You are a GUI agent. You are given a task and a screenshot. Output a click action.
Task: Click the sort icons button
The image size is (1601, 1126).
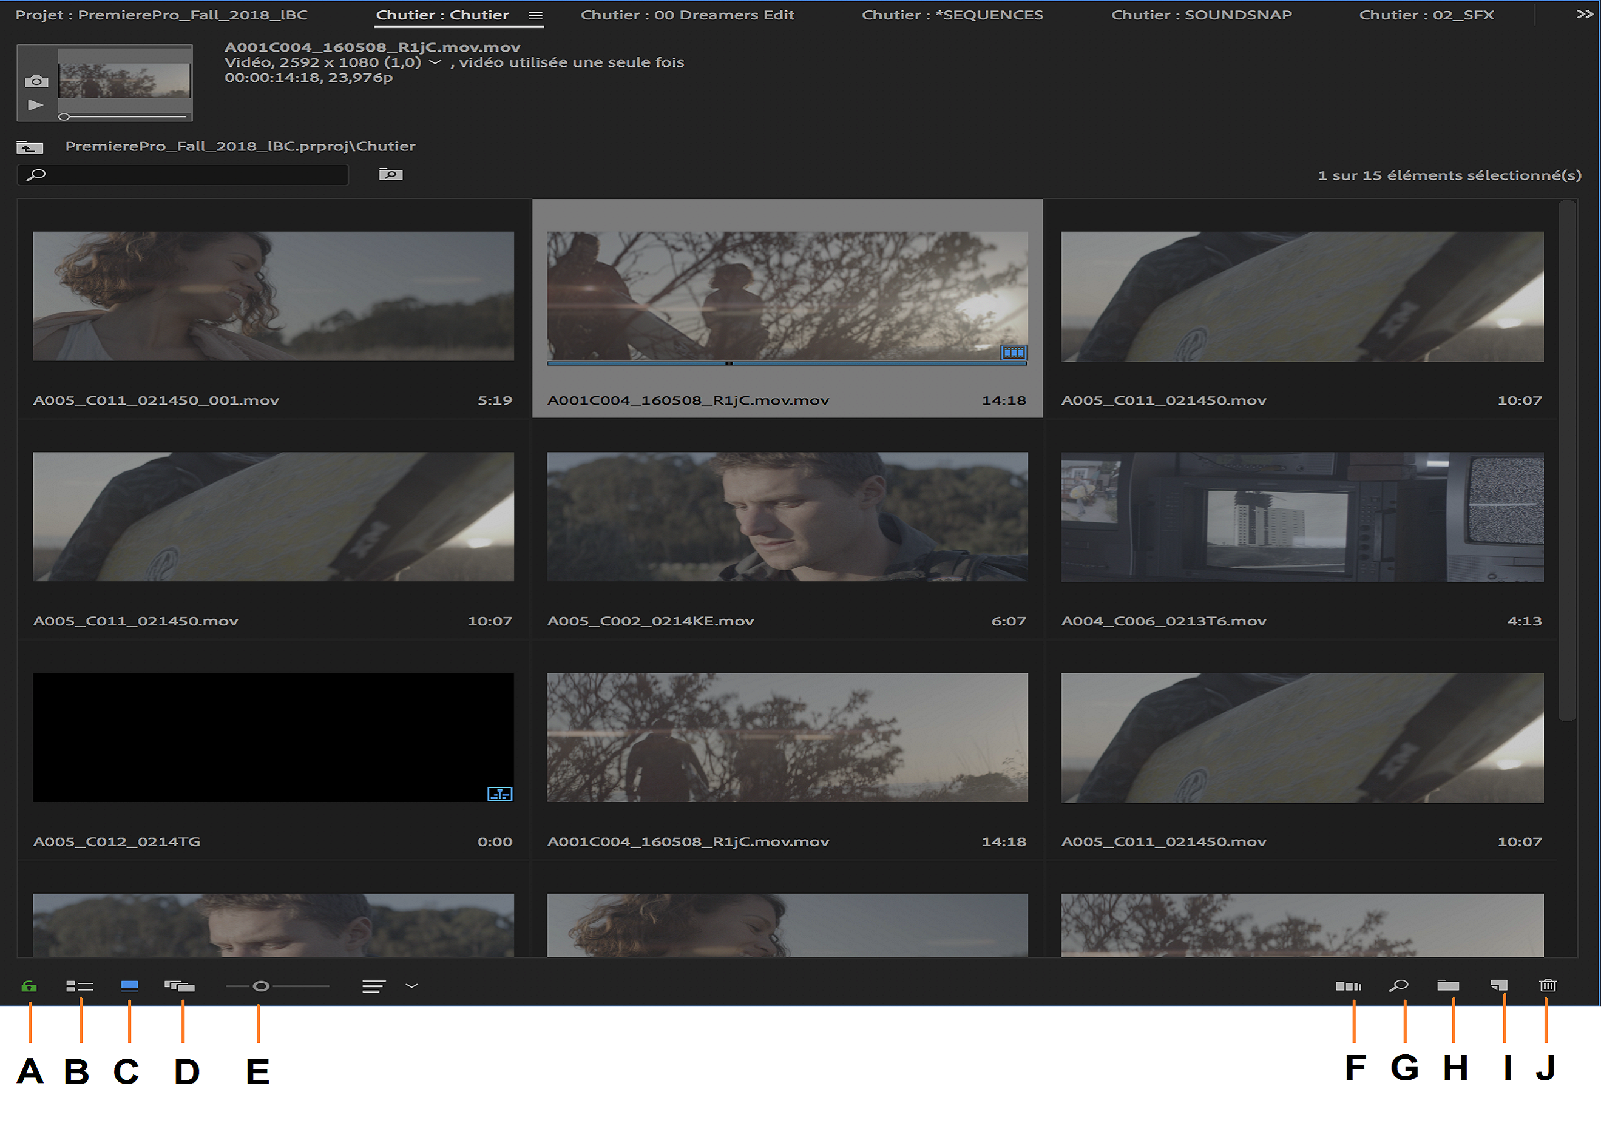coord(374,986)
